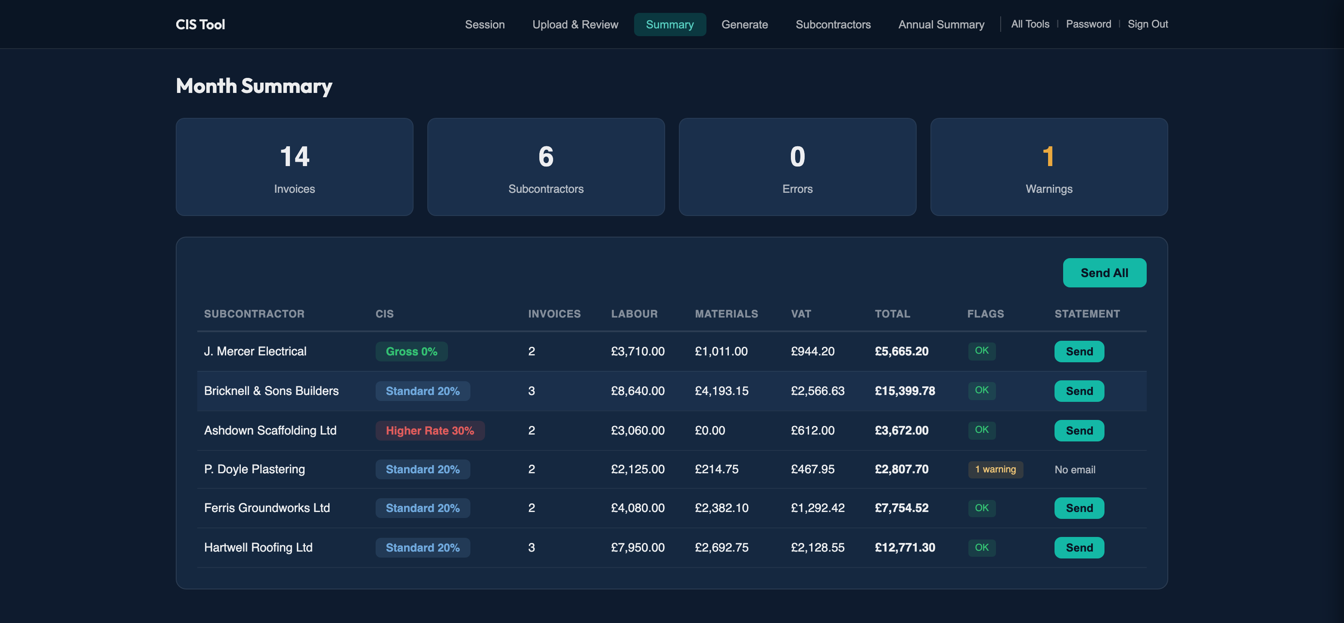
Task: Go to Upload & Review tab
Action: pyautogui.click(x=575, y=25)
